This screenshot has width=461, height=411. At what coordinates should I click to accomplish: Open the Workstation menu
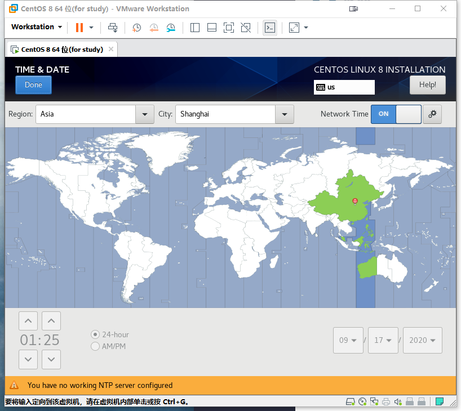(x=37, y=26)
